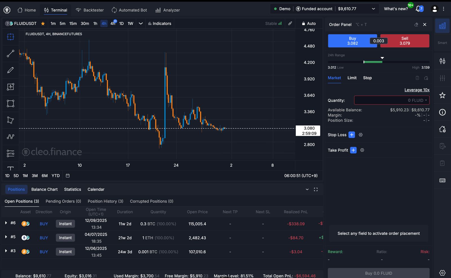Image resolution: width=451 pixels, height=278 pixels.
Task: Select the pencil drawing tool
Action: [x=10, y=70]
